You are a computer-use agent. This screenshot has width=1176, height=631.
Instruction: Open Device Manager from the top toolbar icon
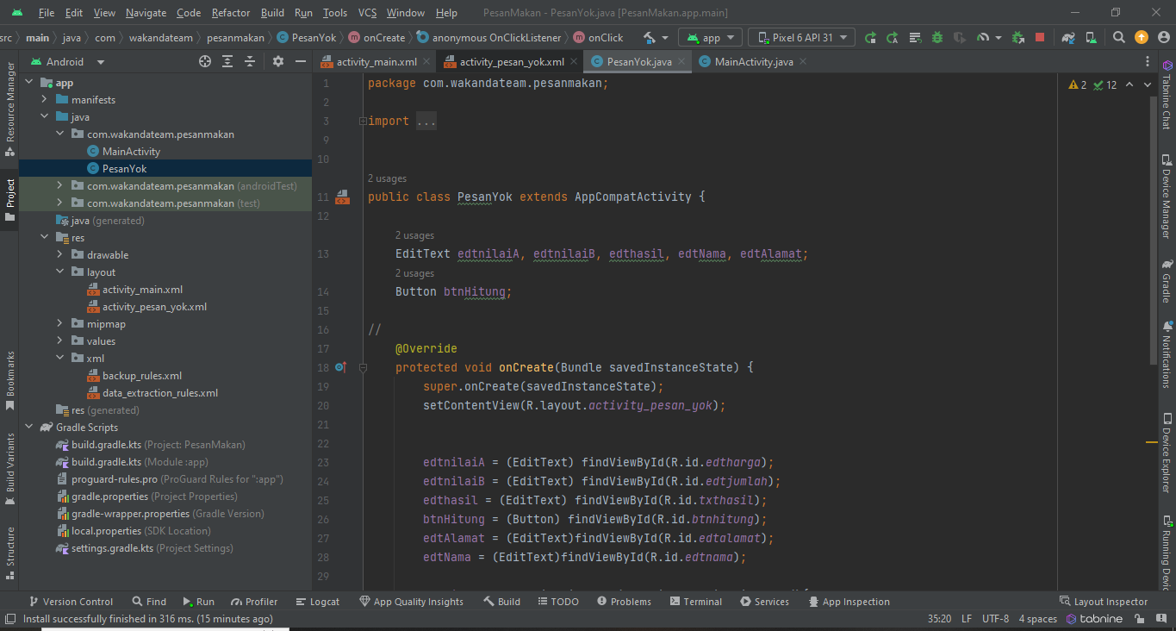pyautogui.click(x=1091, y=38)
